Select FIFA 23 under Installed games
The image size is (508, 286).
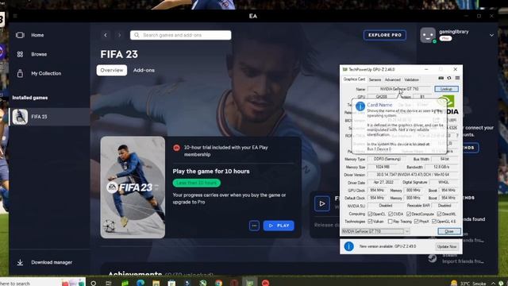49,117
